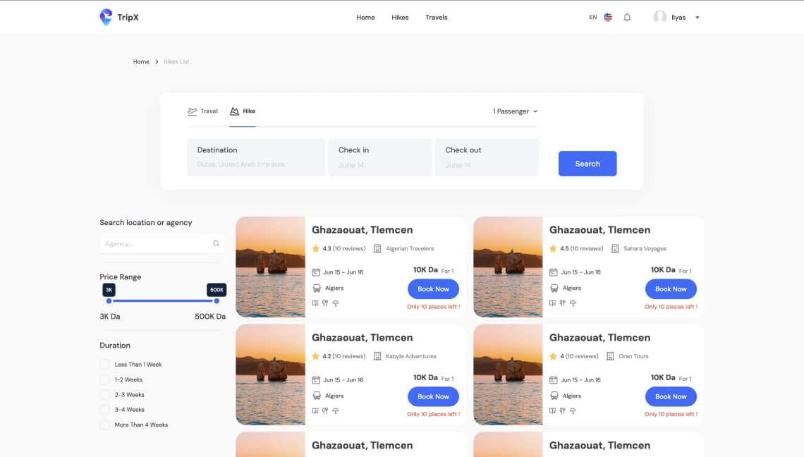Click the star rating icon on the Sahara Voyages card
Image resolution: width=804 pixels, height=457 pixels.
(553, 249)
